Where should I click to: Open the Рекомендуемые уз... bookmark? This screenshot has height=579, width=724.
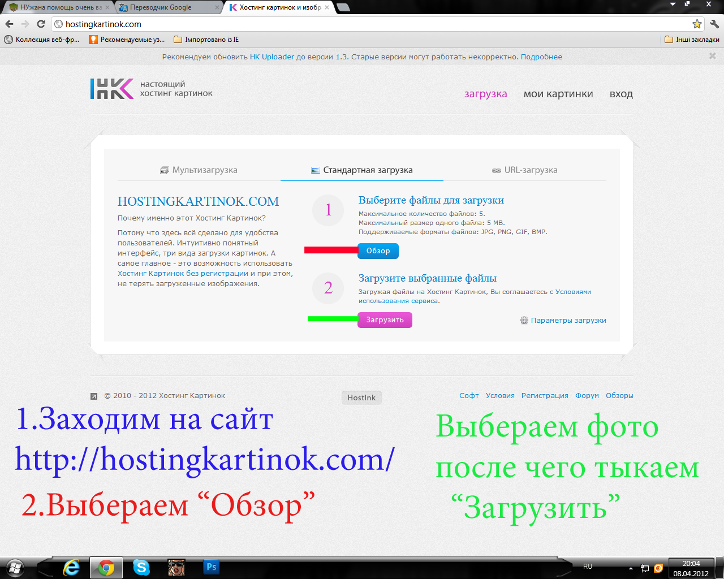[127, 40]
